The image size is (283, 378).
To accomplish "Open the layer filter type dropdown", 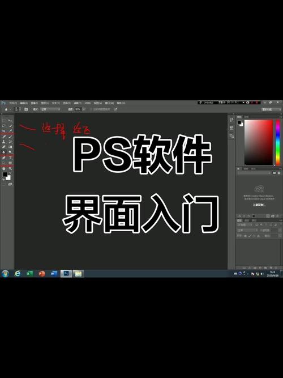I will pos(245,224).
